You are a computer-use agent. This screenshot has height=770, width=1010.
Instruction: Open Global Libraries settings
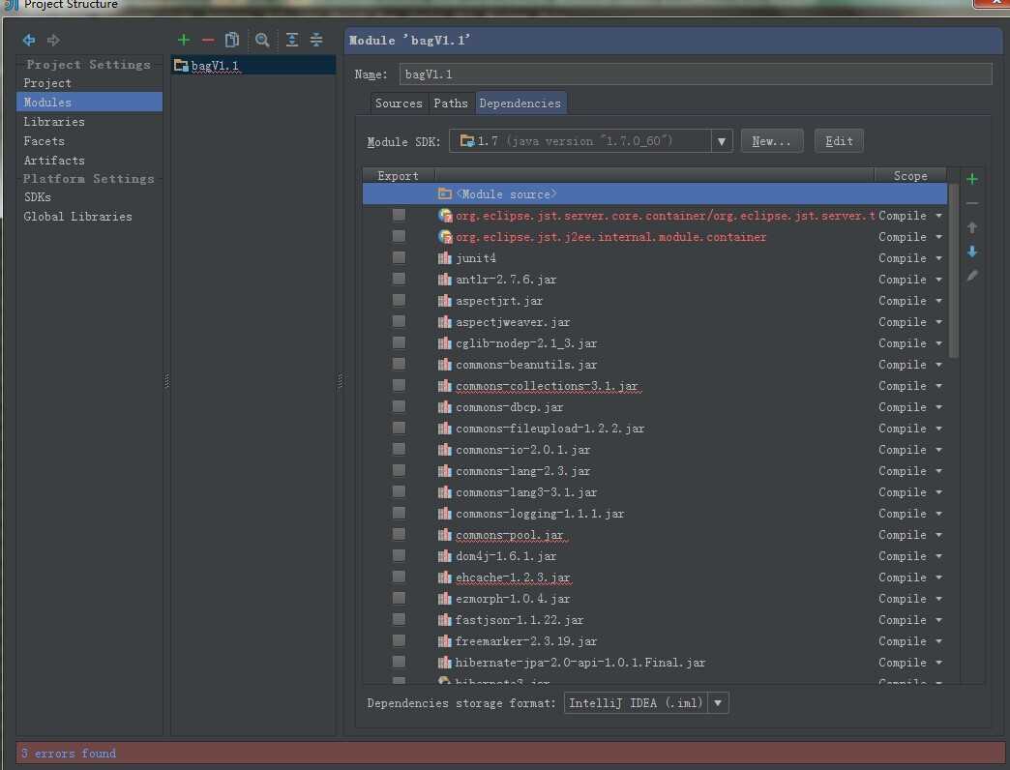tap(78, 217)
